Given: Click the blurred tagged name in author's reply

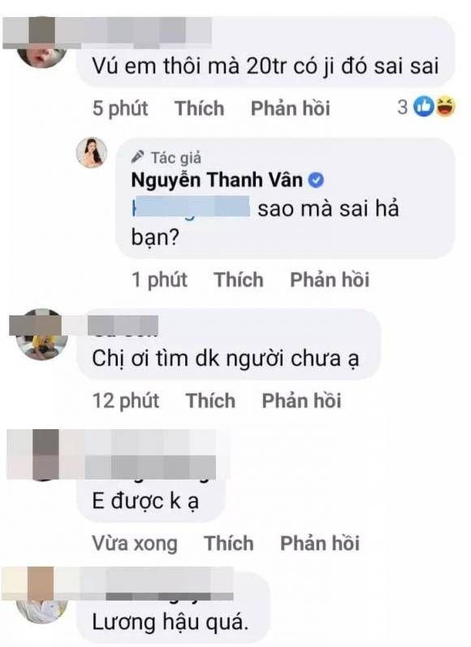Looking at the screenshot, I should (x=191, y=207).
